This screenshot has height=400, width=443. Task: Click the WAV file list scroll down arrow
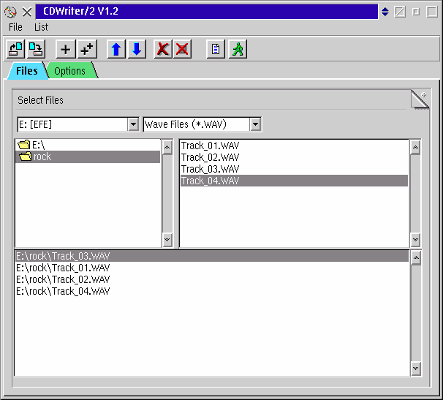tap(415, 240)
